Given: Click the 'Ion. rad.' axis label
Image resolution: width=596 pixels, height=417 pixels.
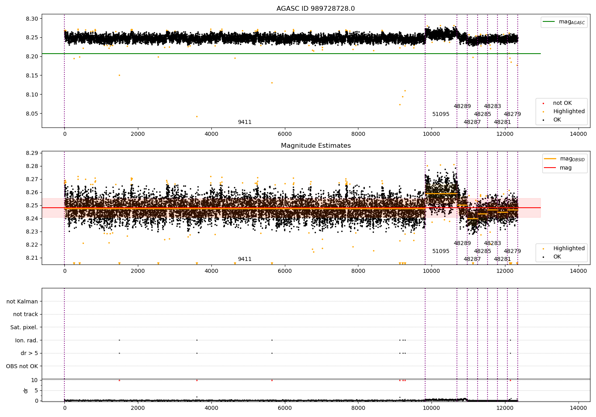Looking at the screenshot, I should tap(27, 340).
